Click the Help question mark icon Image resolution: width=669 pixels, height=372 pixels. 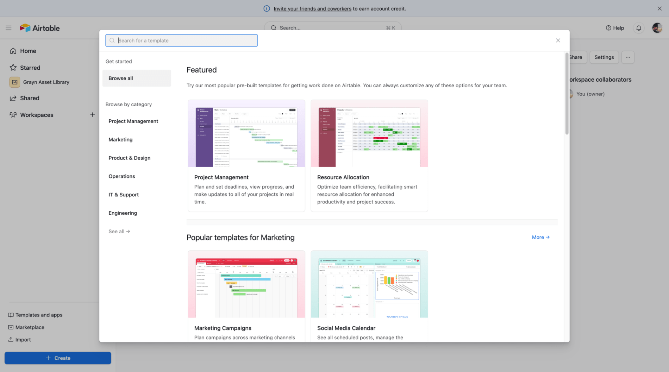coord(608,28)
